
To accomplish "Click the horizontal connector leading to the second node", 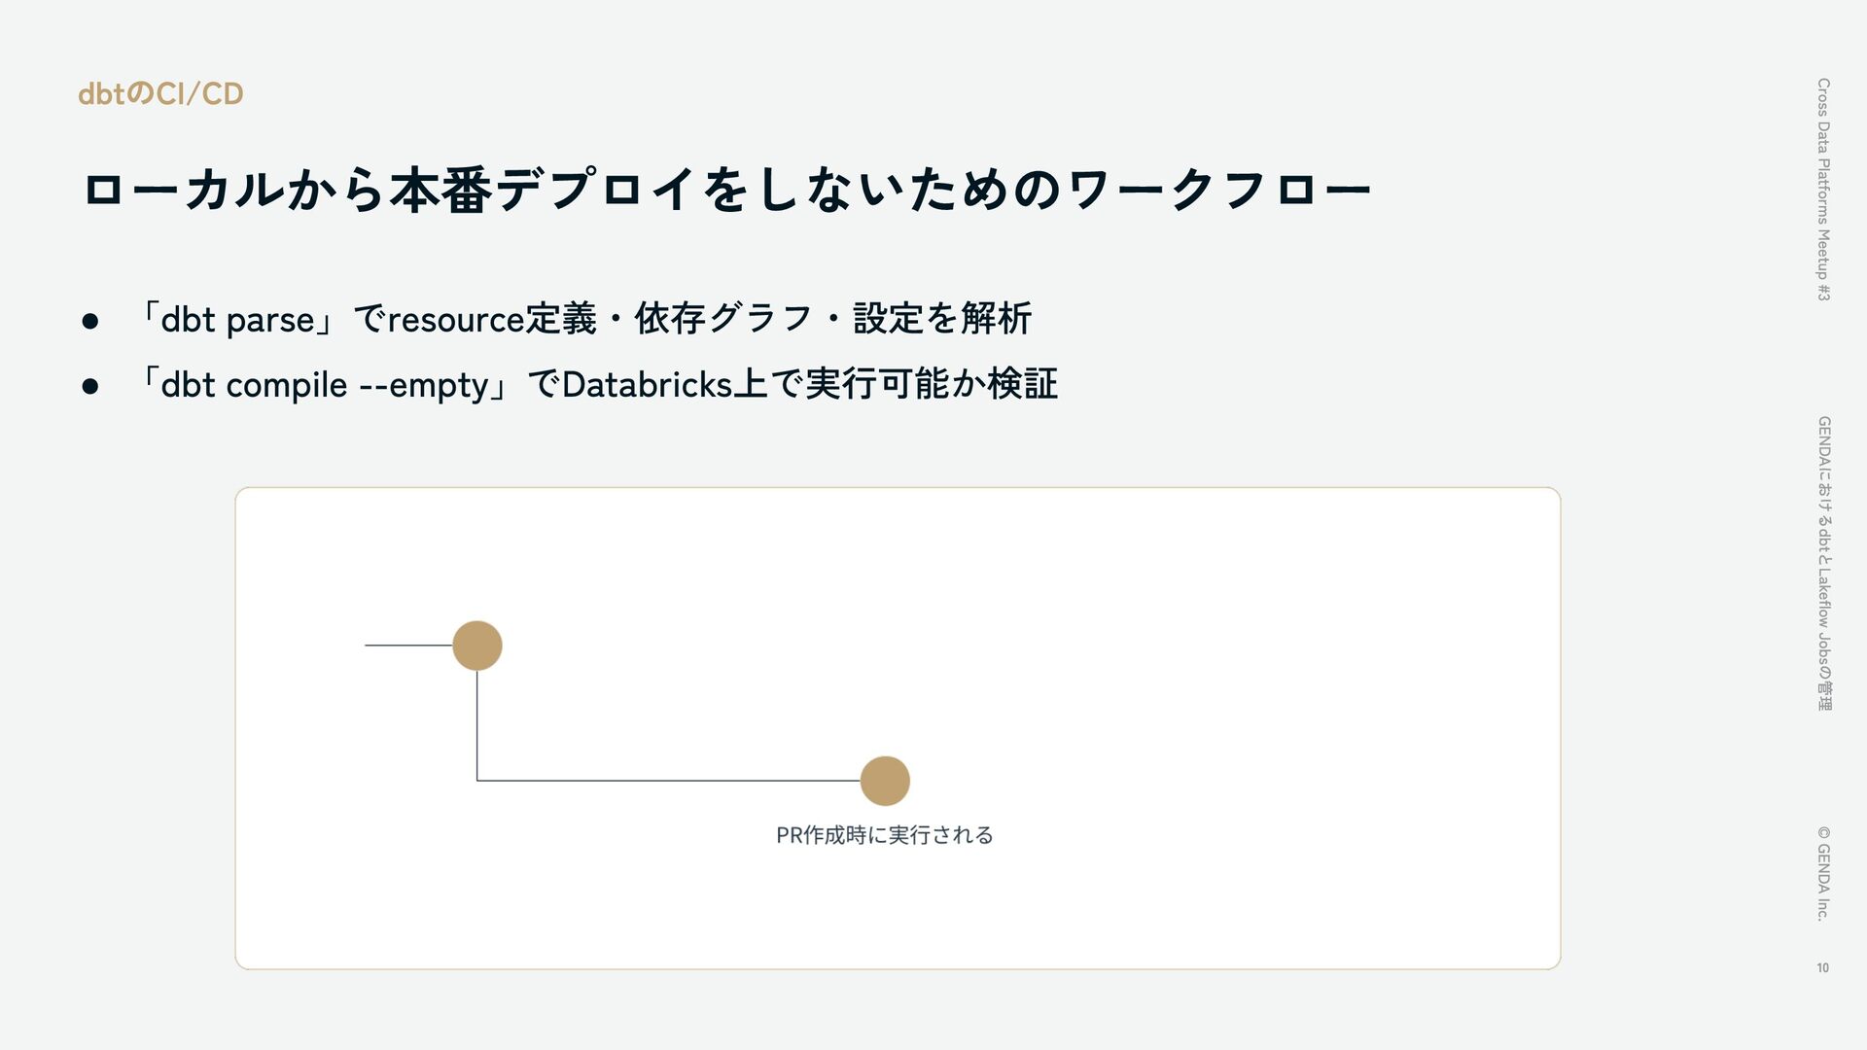I will pos(669,781).
